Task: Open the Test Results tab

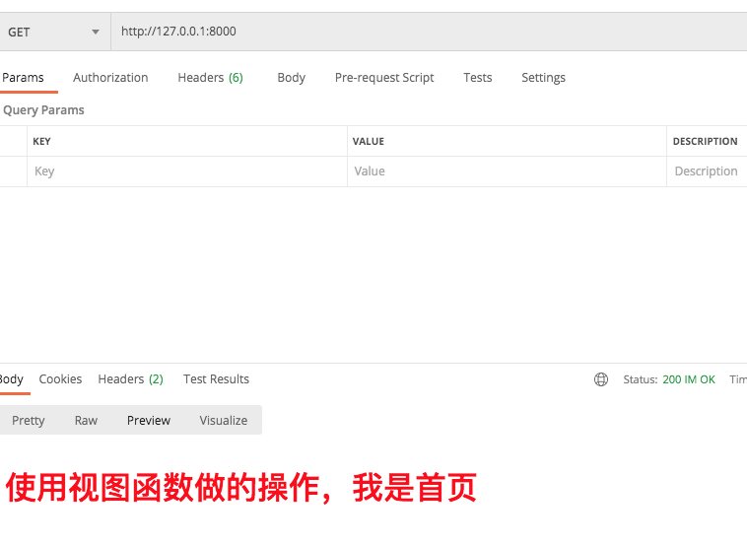Action: (x=216, y=379)
